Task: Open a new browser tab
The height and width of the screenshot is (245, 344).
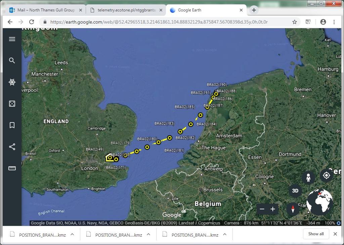Action: 254,10
